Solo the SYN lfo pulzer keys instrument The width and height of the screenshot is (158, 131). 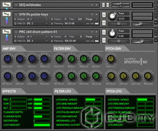click(104, 15)
